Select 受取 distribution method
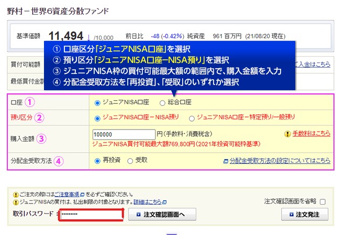This screenshot has width=346, height=235. 130,161
